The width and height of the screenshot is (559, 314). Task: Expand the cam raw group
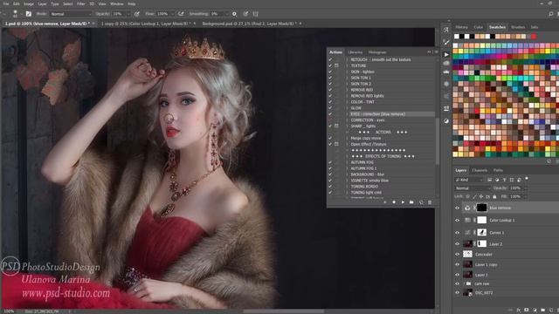[x=464, y=283]
